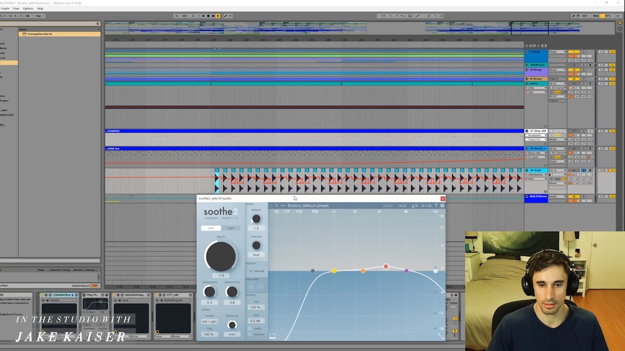Open the Create menu

point(5,8)
